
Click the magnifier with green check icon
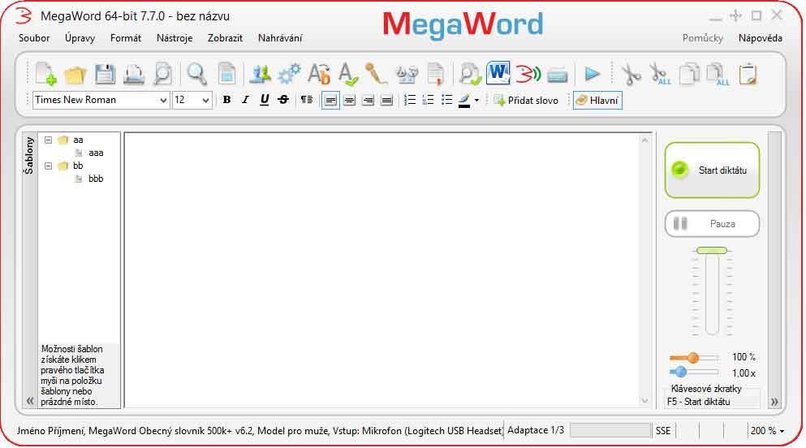click(470, 75)
